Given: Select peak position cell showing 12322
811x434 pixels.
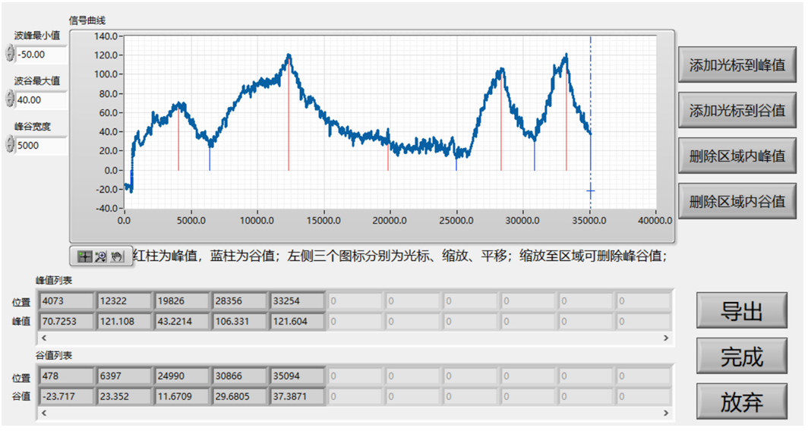Looking at the screenshot, I should click(x=123, y=302).
